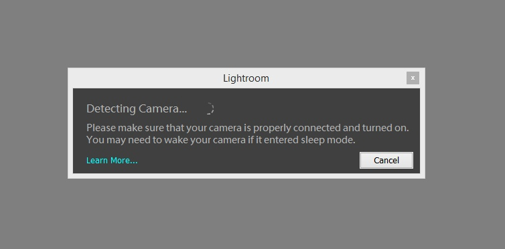Click dark panel space between link and Cancel

248,160
